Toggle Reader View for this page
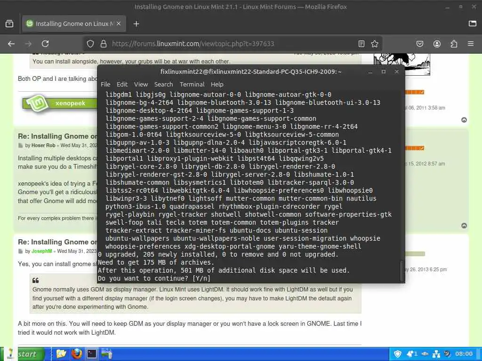The width and height of the screenshot is (482, 361). coord(361,44)
